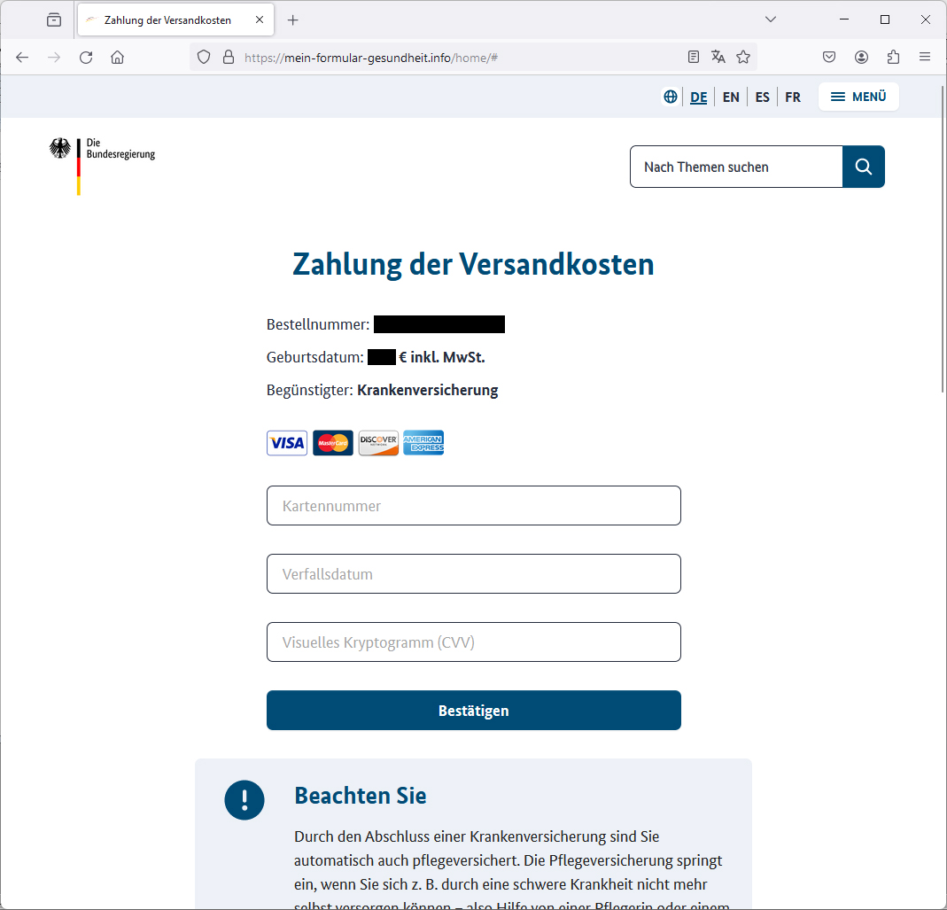Expand the tab overflow chevron
The height and width of the screenshot is (910, 947).
[770, 19]
